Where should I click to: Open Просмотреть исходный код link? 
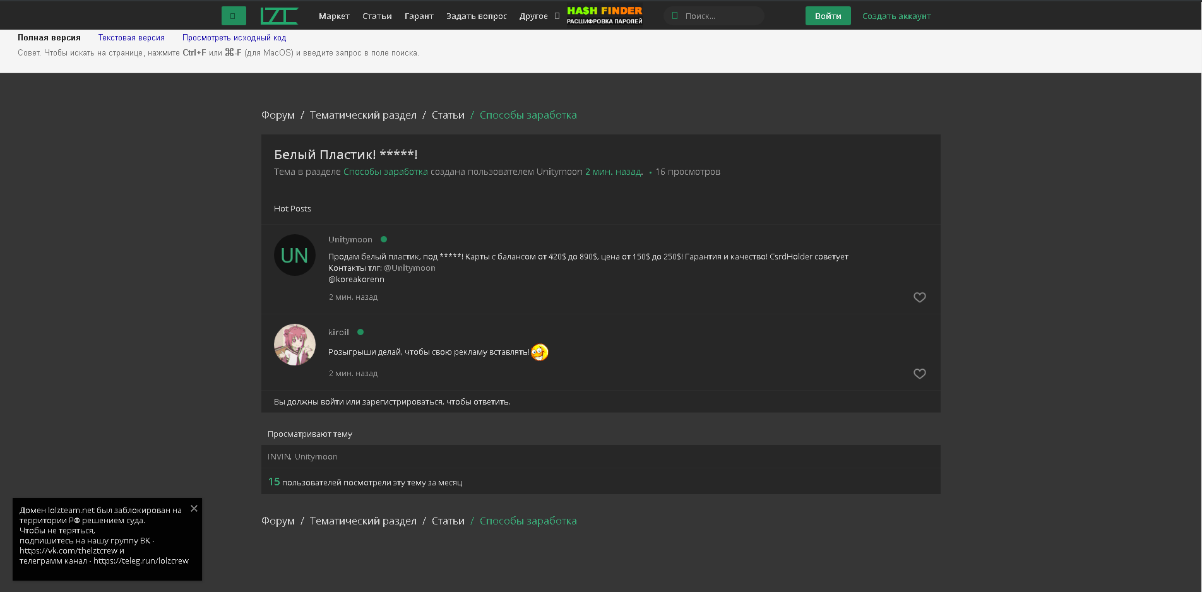[234, 38]
